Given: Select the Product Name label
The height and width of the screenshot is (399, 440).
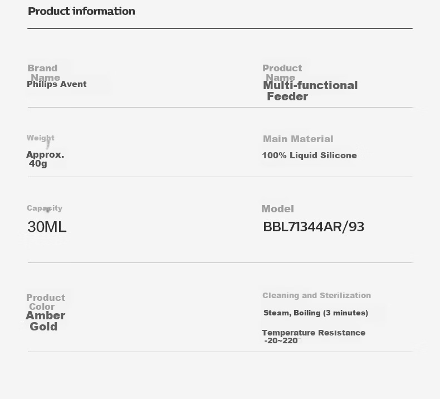Looking at the screenshot, I should click(282, 73).
